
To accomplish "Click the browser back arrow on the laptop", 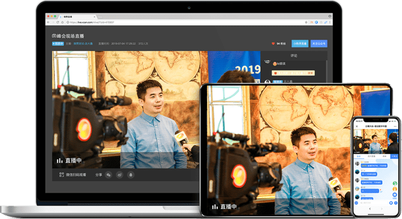I will [49, 22].
